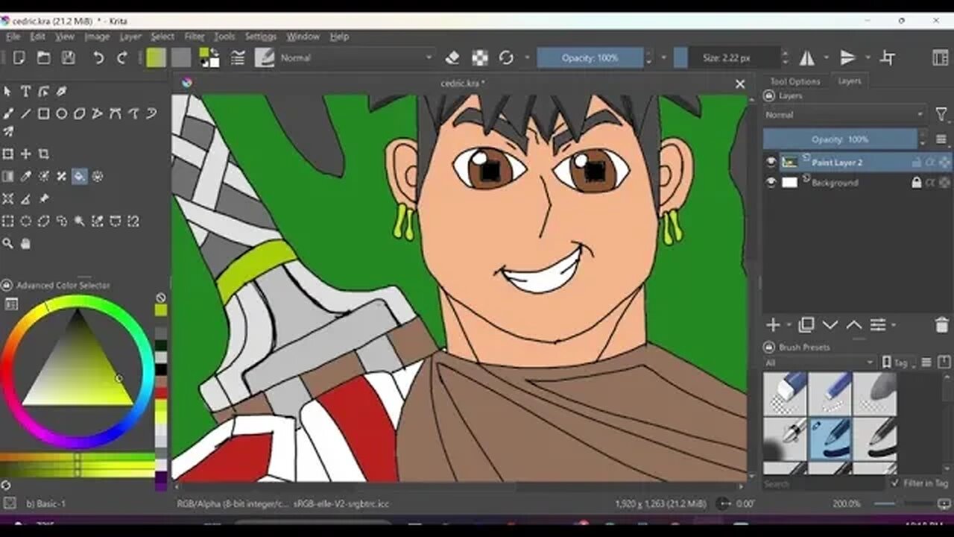Select the Rectangle shape tool
954x537 pixels.
[x=43, y=113]
